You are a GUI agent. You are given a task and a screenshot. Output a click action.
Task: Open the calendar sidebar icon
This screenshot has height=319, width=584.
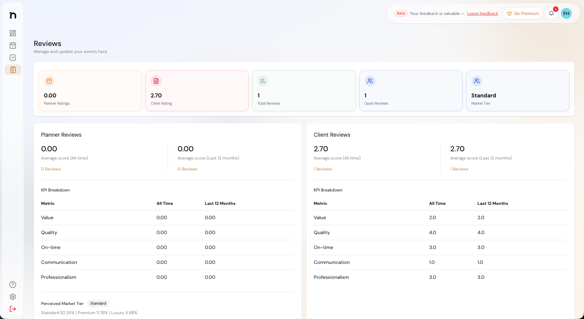(x=13, y=45)
